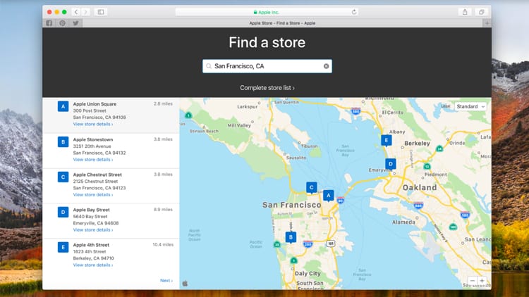Click the 2125 Chestnut Street address
This screenshot has height=297, width=529.
tap(95, 182)
